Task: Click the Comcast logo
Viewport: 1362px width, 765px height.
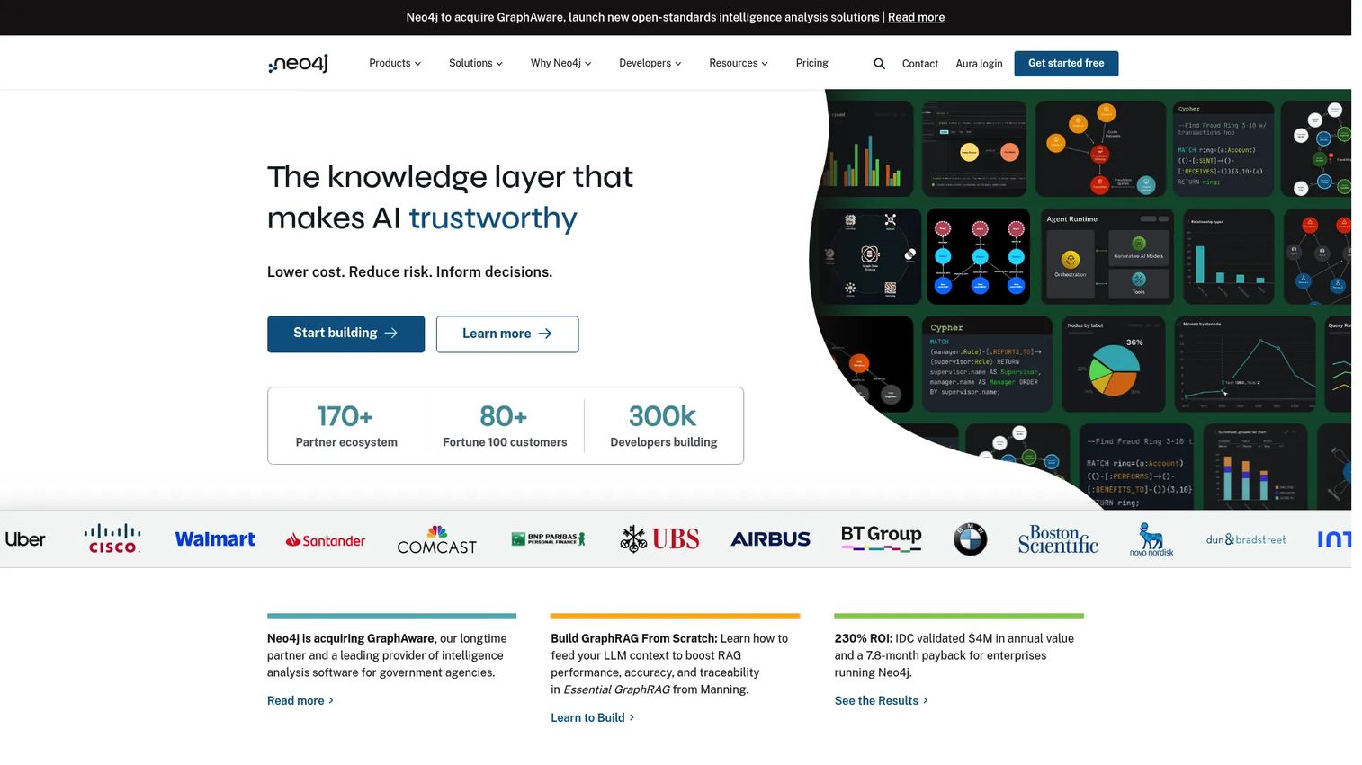Action: tap(437, 539)
